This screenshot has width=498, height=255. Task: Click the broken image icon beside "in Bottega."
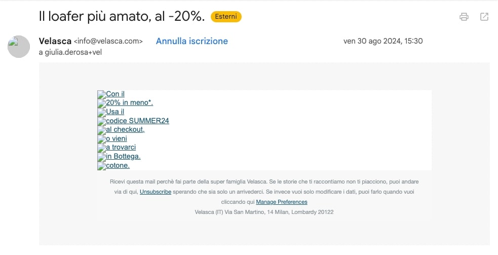click(102, 157)
